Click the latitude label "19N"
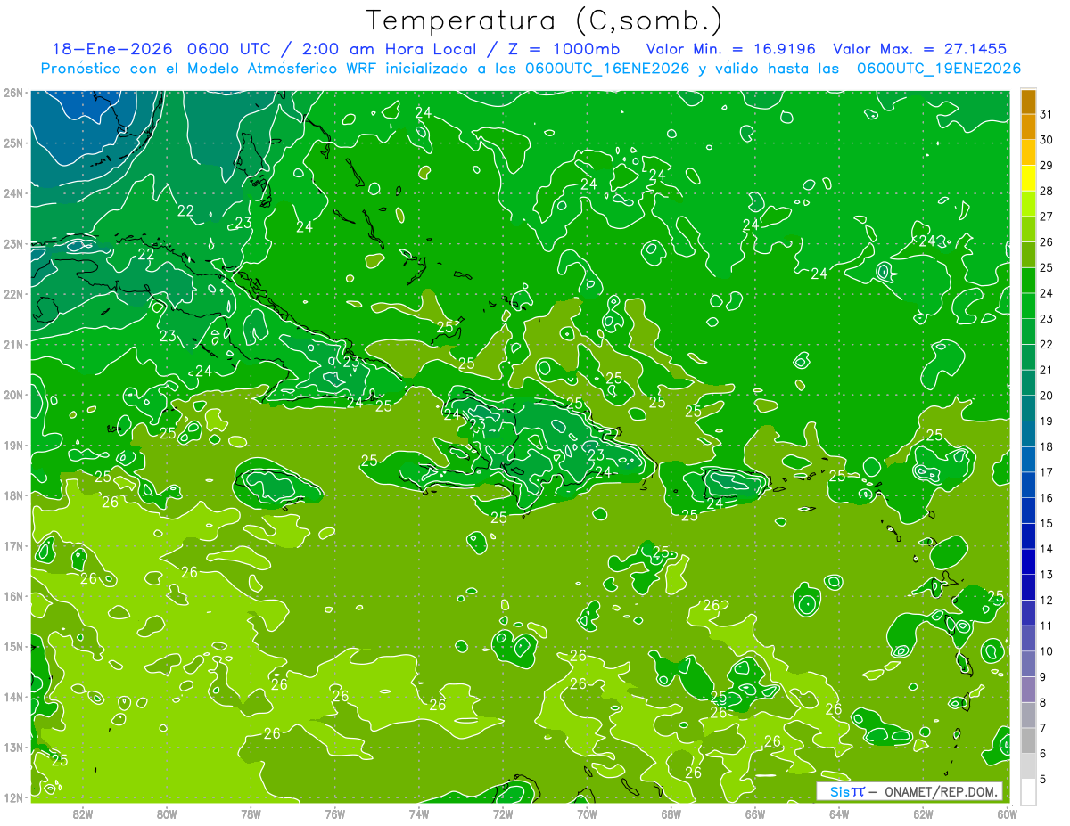 click(13, 445)
